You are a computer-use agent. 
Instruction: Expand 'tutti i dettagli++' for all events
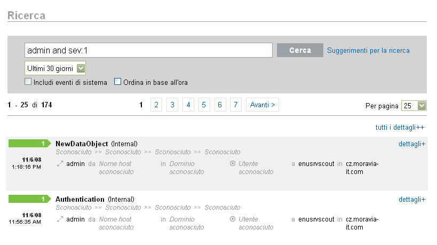click(x=400, y=128)
